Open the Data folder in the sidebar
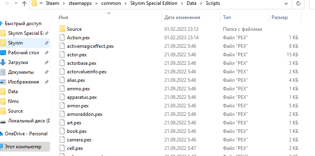 13,92
